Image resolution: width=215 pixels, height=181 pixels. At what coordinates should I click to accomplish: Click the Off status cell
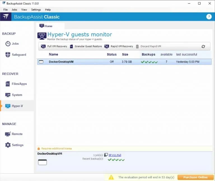tap(112, 62)
